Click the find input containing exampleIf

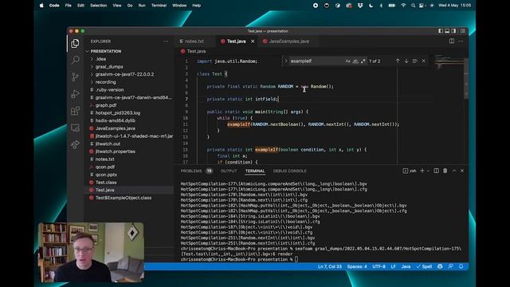316,61
